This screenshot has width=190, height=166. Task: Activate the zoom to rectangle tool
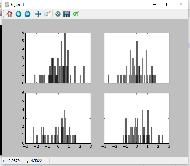coord(47,14)
